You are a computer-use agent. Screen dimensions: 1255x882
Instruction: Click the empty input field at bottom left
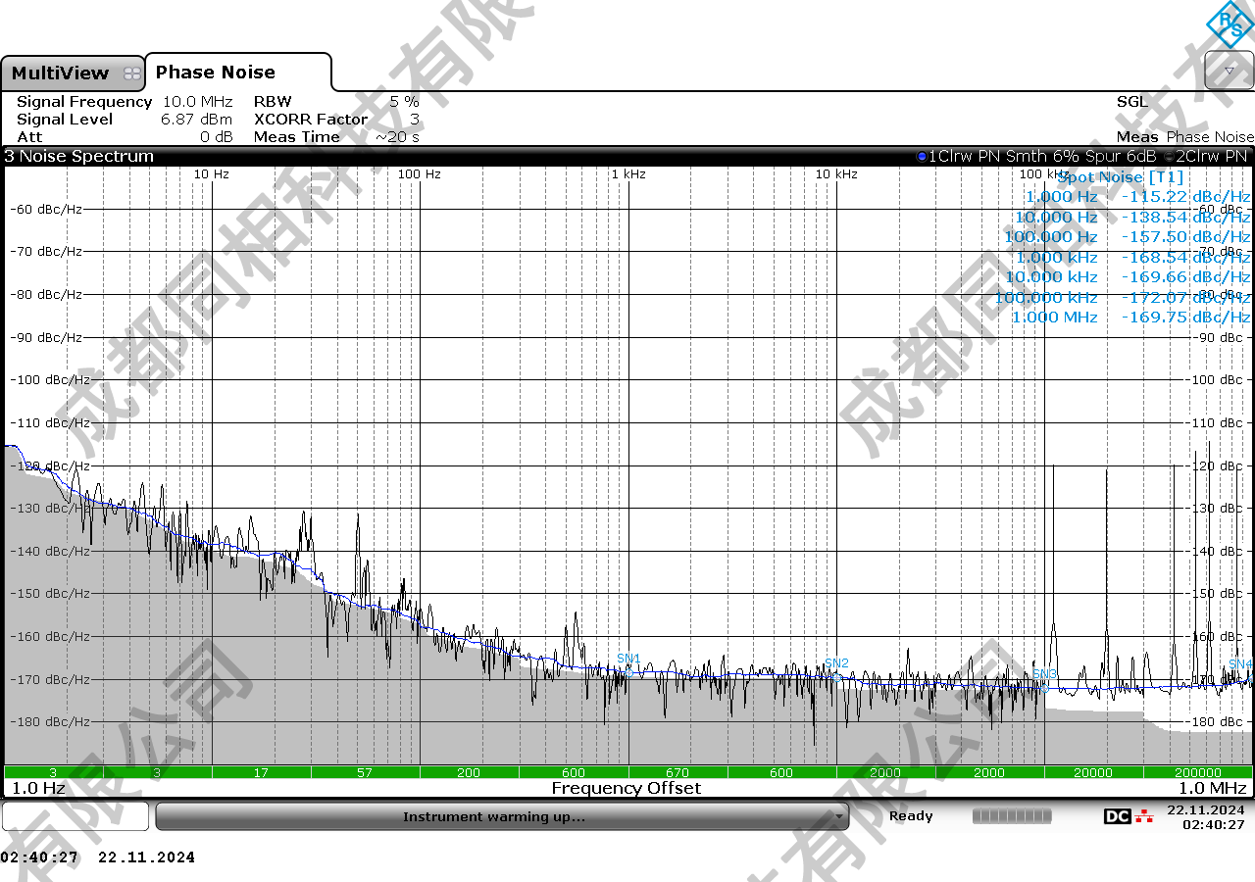tap(75, 816)
